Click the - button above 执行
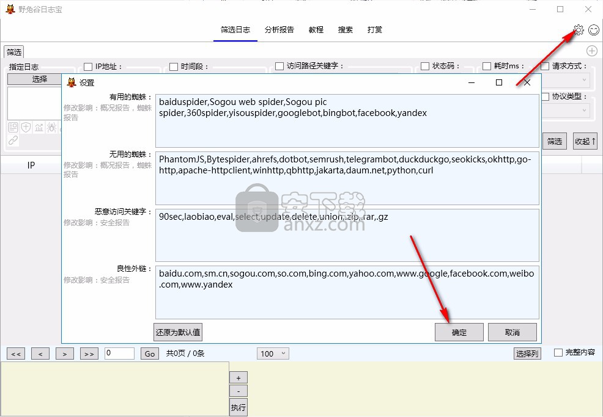 pos(239,391)
